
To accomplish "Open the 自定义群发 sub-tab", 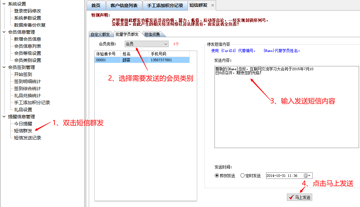I will click(x=100, y=34).
